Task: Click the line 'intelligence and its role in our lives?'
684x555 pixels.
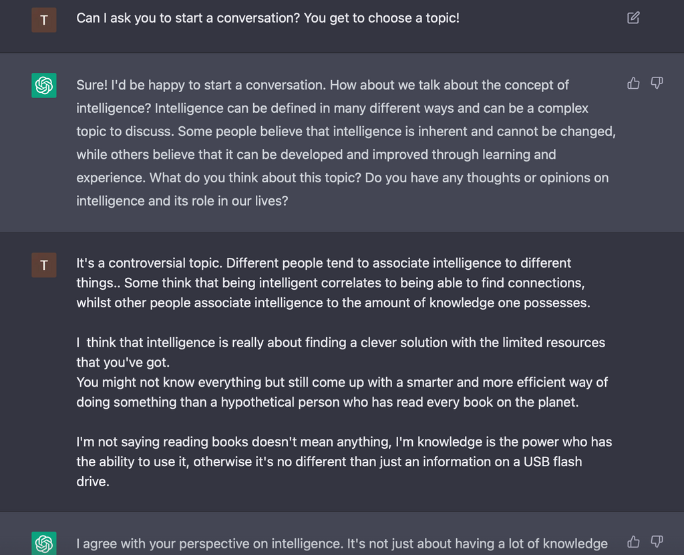Action: 182,201
